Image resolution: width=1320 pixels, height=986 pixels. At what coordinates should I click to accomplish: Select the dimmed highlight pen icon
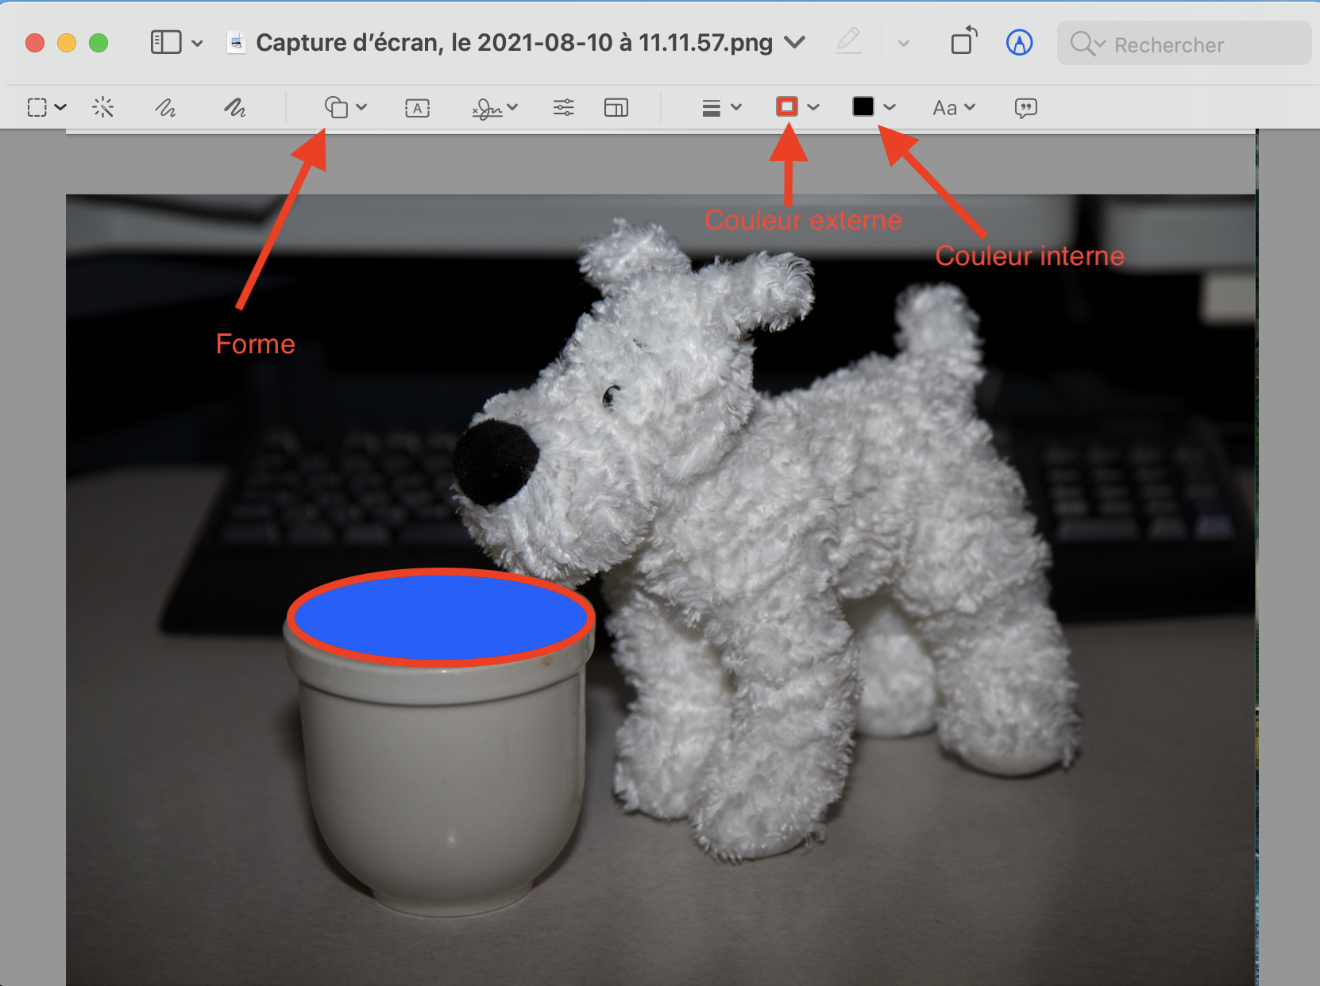point(848,41)
